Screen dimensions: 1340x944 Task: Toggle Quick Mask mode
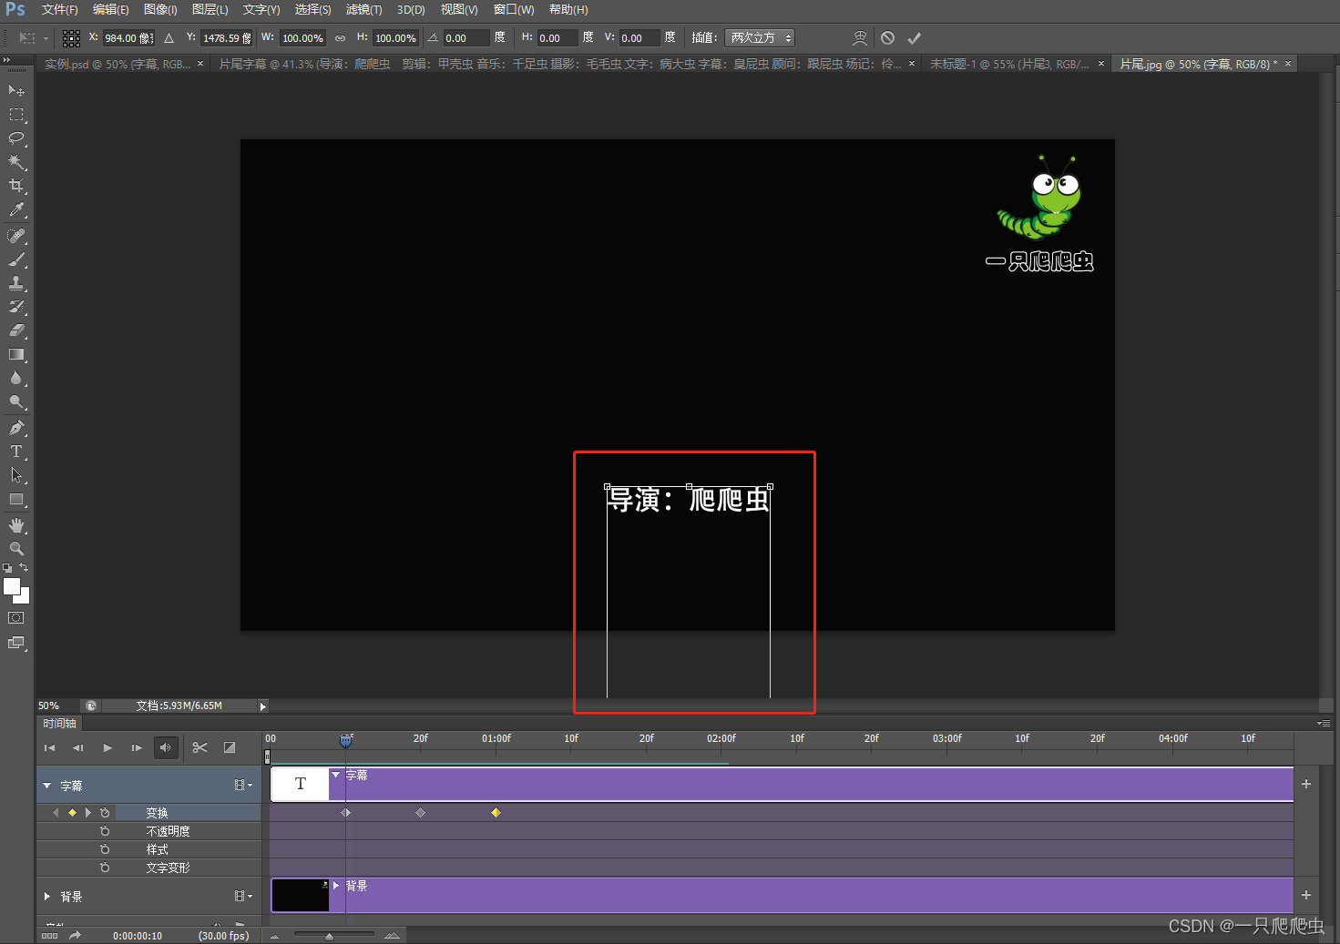pos(16,617)
